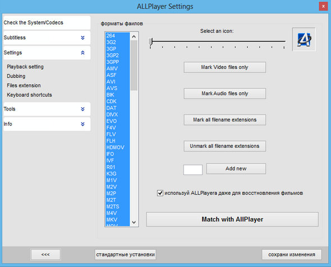
Task: Select the DAT extension in list
Action: pyautogui.click(x=118, y=108)
